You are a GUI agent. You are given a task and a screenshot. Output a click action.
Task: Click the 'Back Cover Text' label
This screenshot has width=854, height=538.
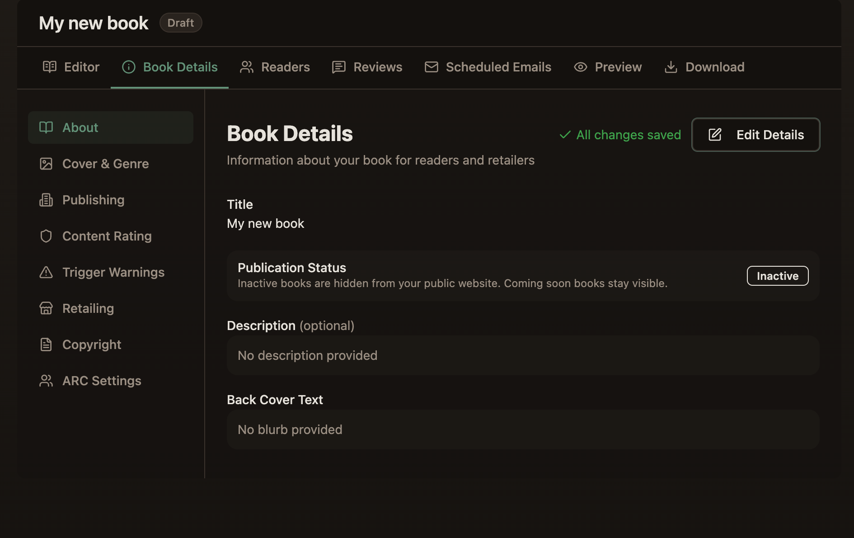[275, 400]
